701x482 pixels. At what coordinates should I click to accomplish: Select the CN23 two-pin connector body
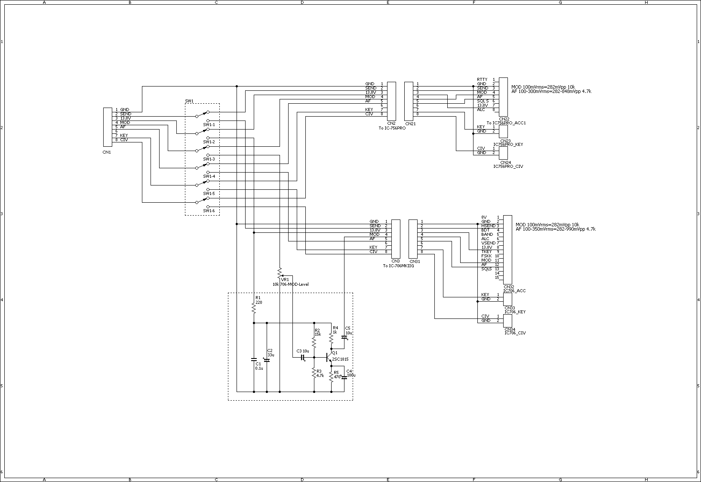(x=503, y=131)
